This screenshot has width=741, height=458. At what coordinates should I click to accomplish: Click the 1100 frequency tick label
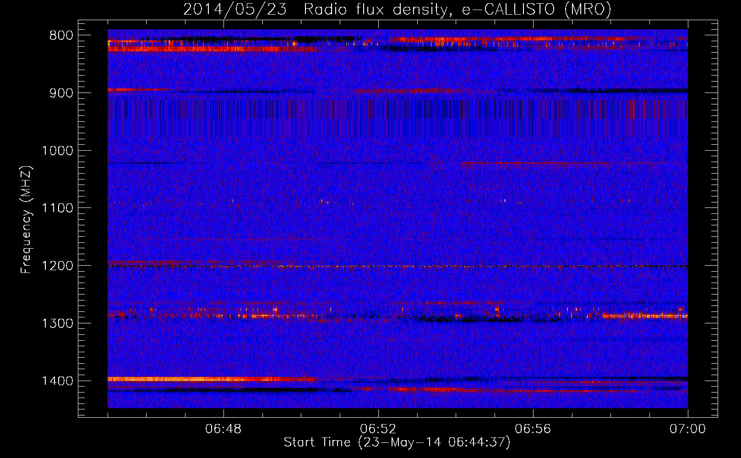point(57,208)
